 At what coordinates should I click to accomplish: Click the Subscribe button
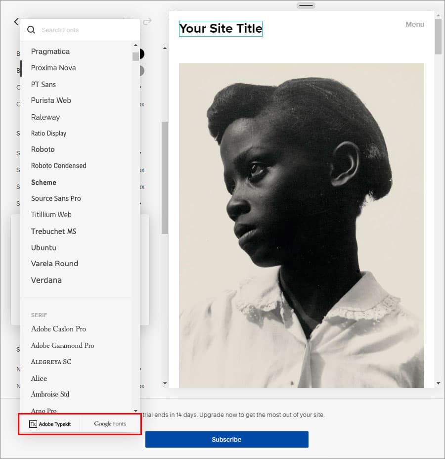tap(227, 439)
